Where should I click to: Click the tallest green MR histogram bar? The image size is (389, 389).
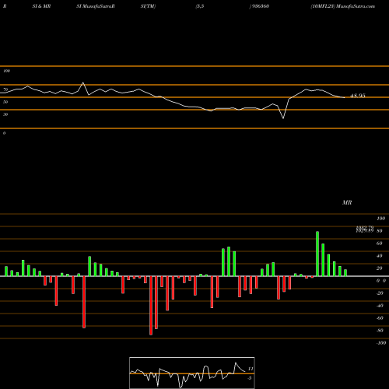317,254
